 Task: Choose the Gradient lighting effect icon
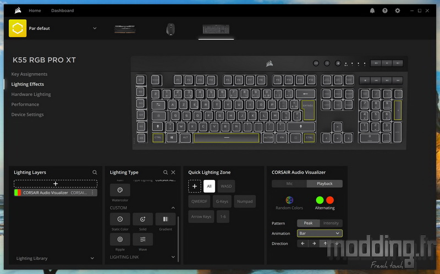[x=166, y=219]
